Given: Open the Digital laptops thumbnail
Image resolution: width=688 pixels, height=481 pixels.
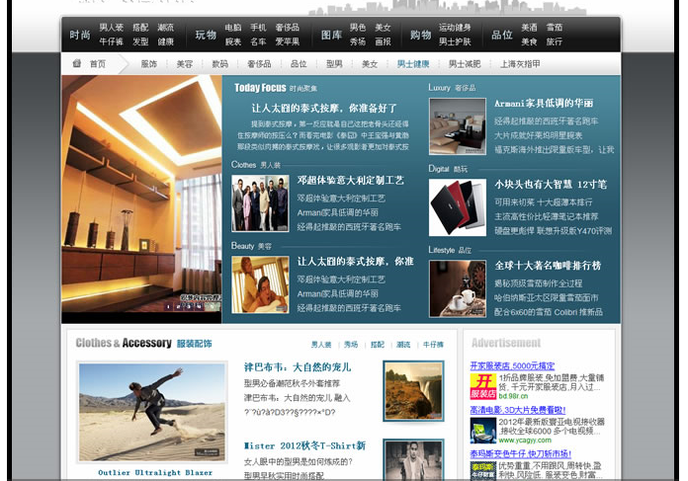Looking at the screenshot, I should [x=458, y=207].
